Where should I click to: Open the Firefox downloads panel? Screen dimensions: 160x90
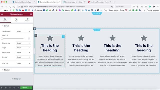[138, 7]
